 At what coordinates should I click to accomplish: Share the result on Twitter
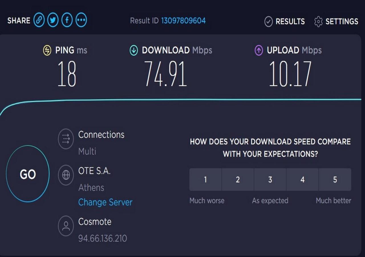point(53,21)
